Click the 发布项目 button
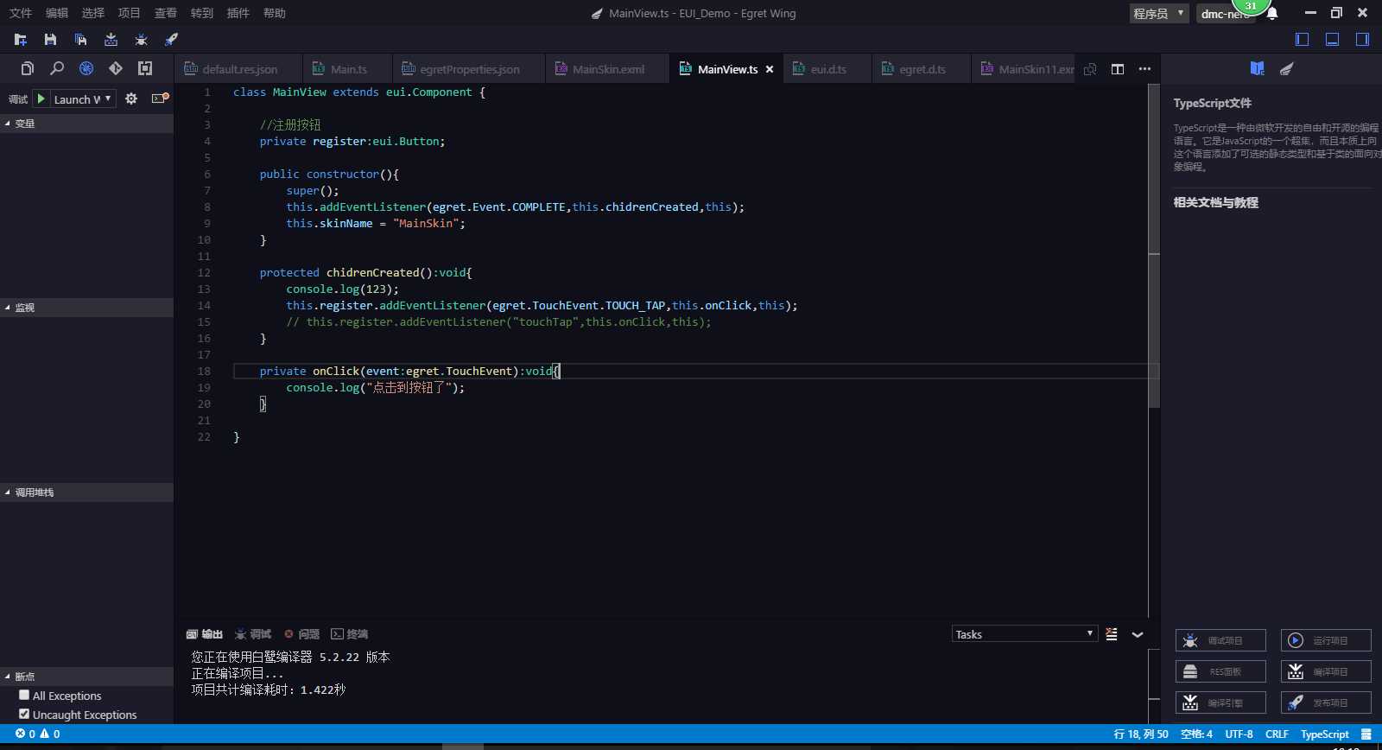The width and height of the screenshot is (1382, 750). (x=1326, y=702)
